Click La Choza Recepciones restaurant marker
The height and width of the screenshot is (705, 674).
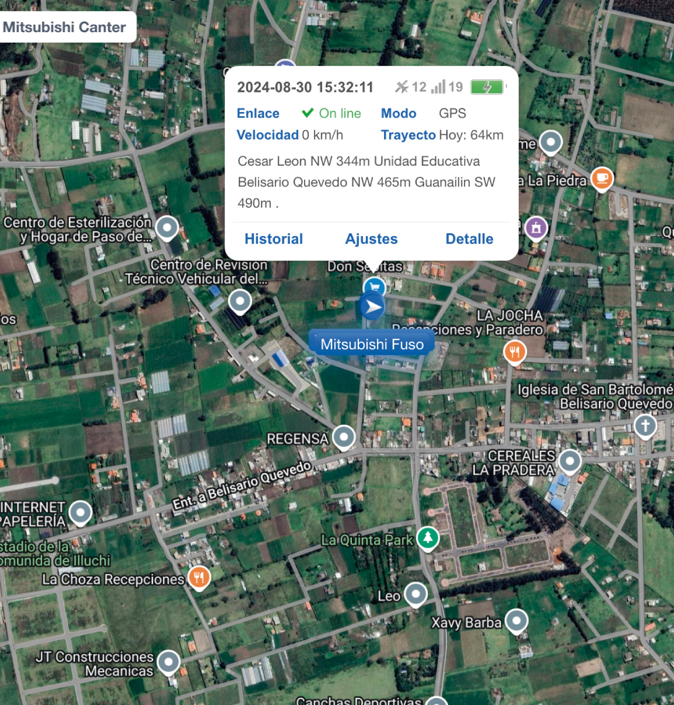tap(199, 578)
